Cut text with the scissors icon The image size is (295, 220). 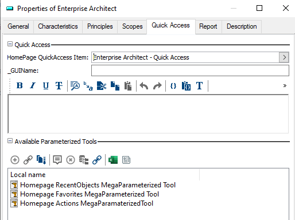pos(102,86)
